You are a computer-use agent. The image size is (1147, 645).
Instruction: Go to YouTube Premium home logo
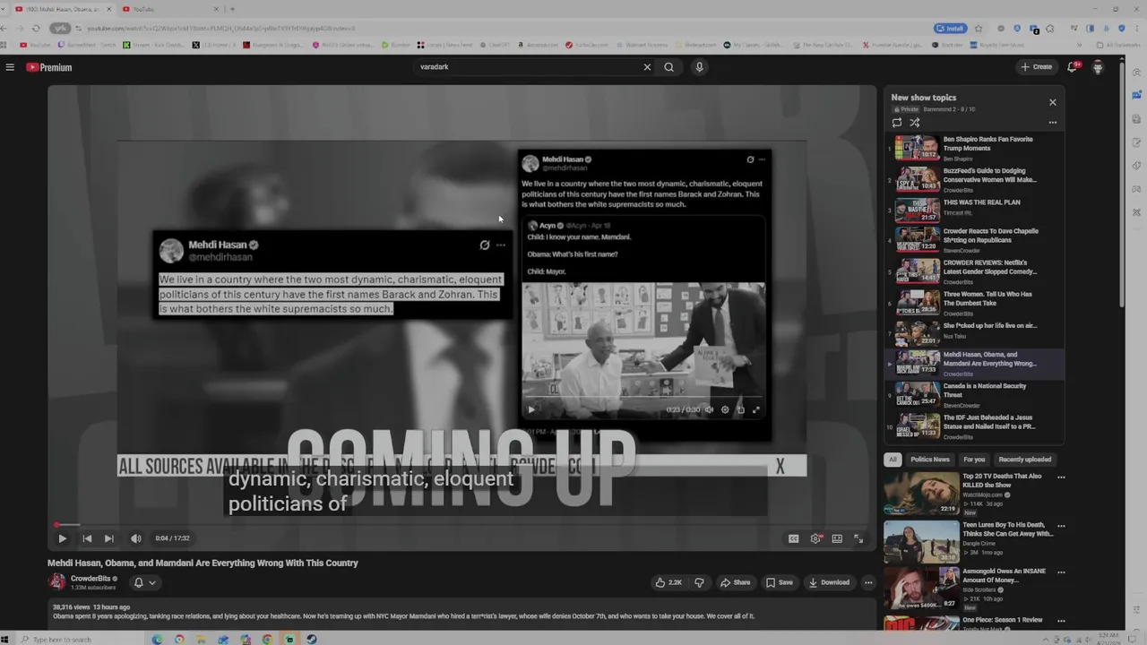click(x=48, y=67)
